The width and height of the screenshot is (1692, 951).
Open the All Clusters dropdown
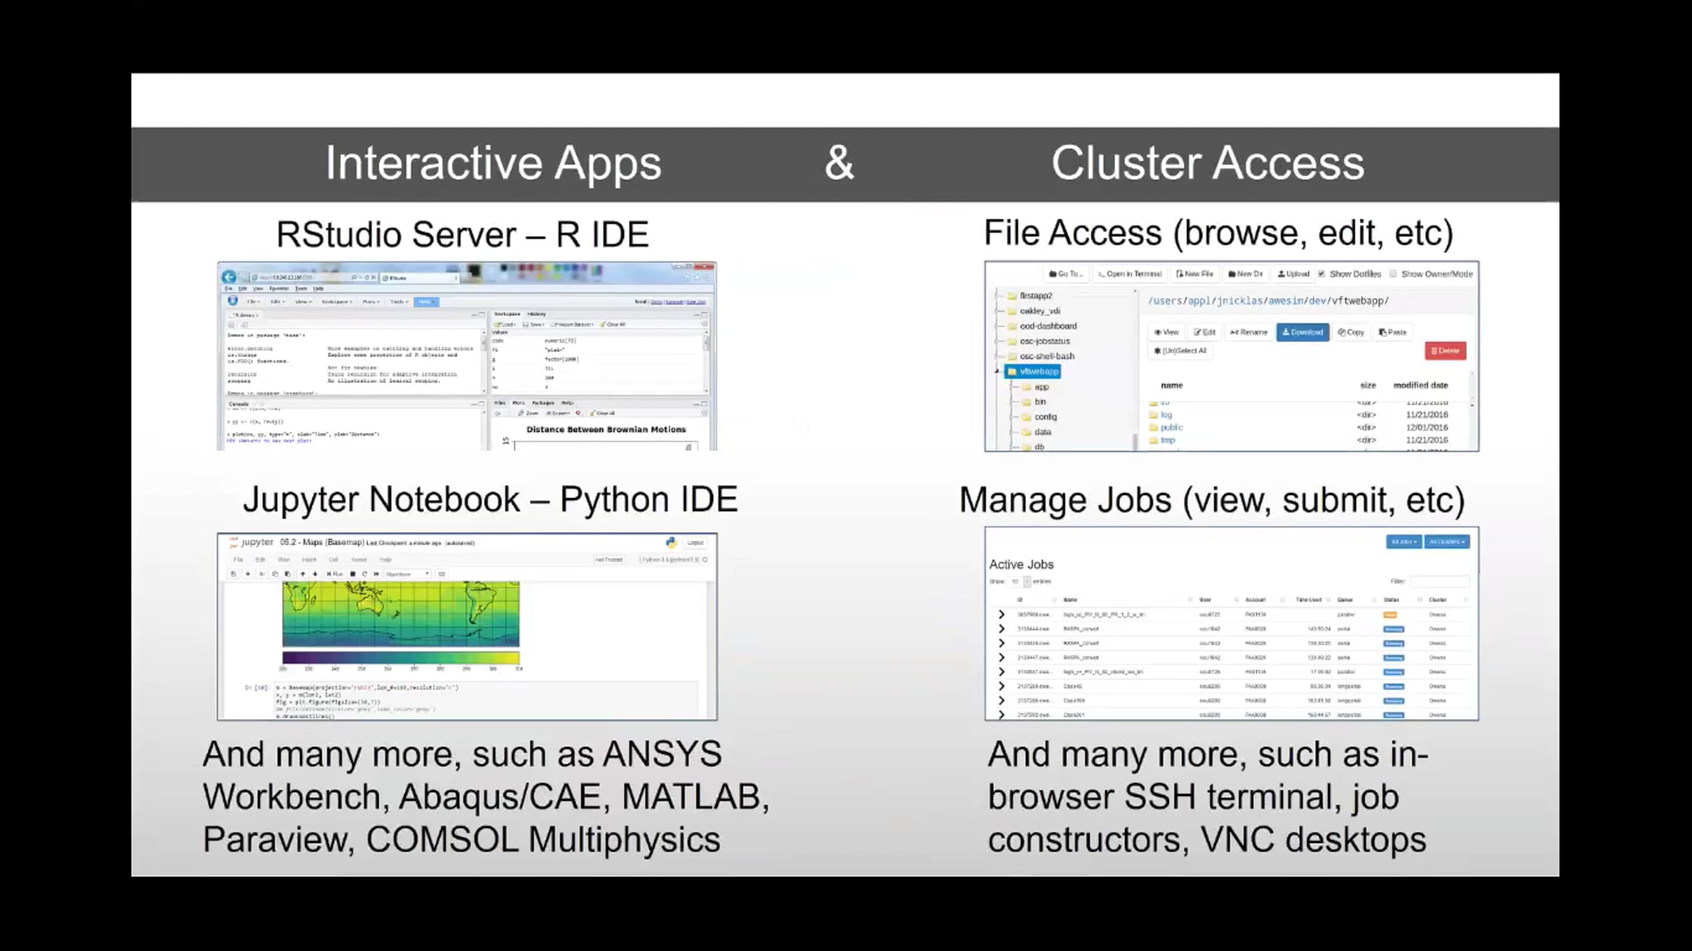pos(1447,542)
